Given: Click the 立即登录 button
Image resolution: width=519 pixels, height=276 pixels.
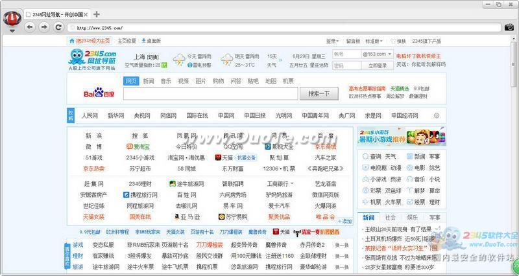Looking at the screenshot, I should pos(378,65).
